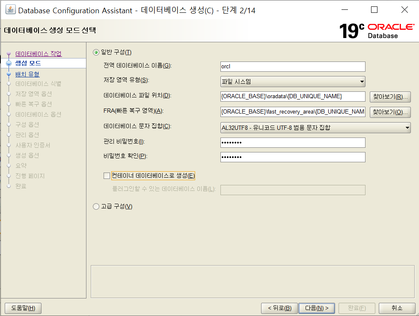Click the 완료 step label in sidebar
This screenshot has width=419, height=316.
coord(21,186)
